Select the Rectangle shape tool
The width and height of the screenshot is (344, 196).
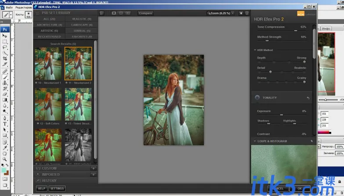tap(4, 135)
